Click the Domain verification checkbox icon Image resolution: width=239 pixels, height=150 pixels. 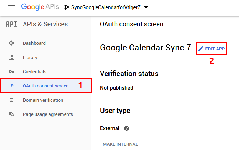[11, 100]
